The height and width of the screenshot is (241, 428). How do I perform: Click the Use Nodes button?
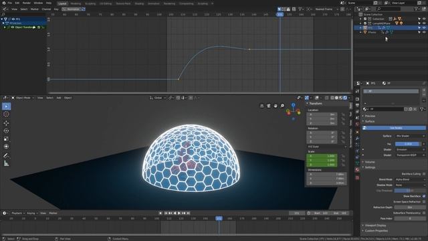pyautogui.click(x=394, y=128)
